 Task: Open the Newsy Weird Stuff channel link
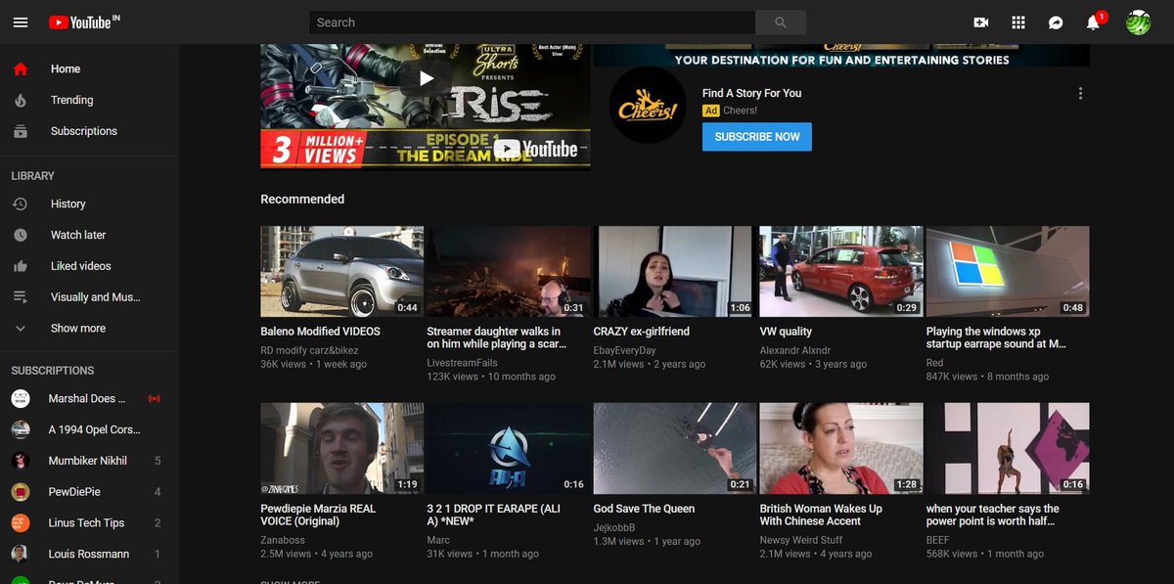pos(801,540)
